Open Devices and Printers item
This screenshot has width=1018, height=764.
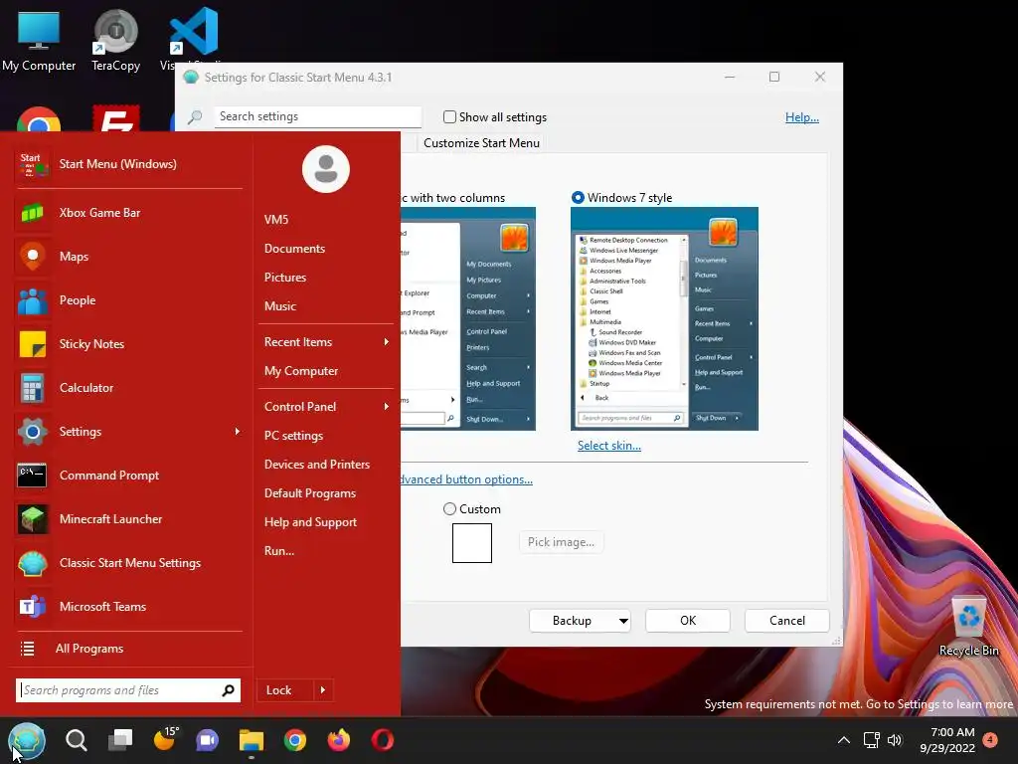317,465
